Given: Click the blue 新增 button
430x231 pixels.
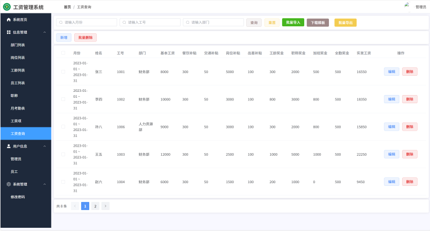Looking at the screenshot, I should point(63,38).
